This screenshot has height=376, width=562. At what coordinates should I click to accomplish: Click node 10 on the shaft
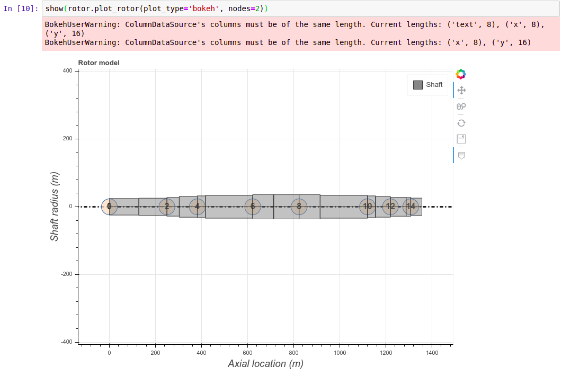click(368, 207)
